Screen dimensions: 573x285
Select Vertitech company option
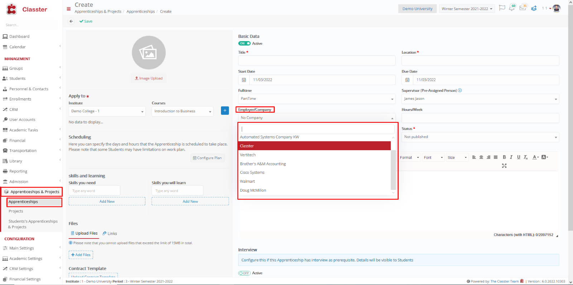pos(314,155)
